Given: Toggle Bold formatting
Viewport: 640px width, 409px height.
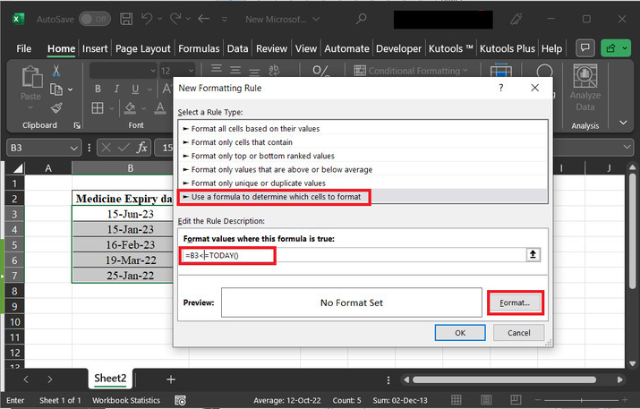Looking at the screenshot, I should [98, 89].
